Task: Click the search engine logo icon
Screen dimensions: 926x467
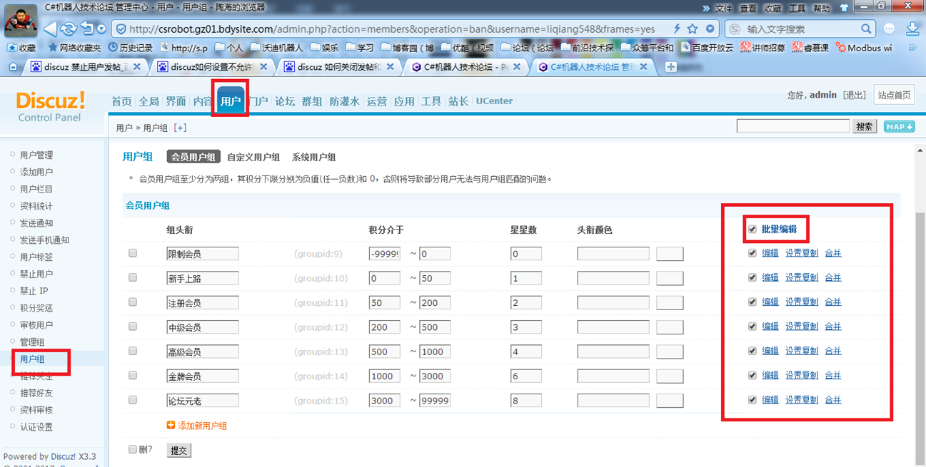Action: [735, 29]
